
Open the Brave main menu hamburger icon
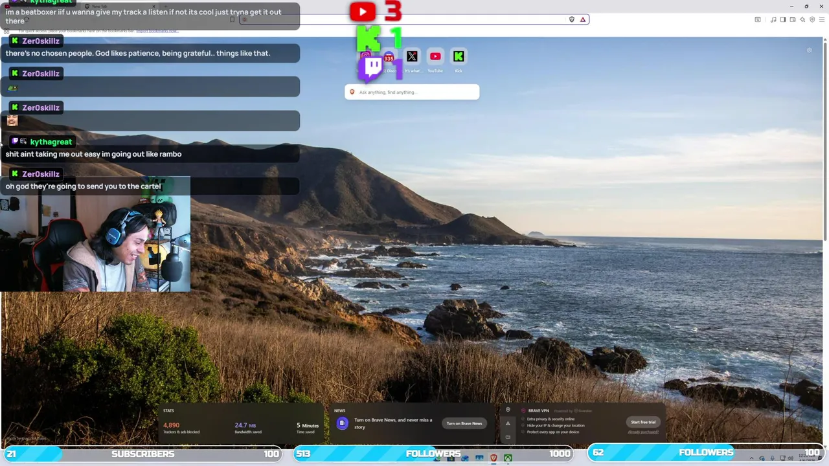click(822, 19)
